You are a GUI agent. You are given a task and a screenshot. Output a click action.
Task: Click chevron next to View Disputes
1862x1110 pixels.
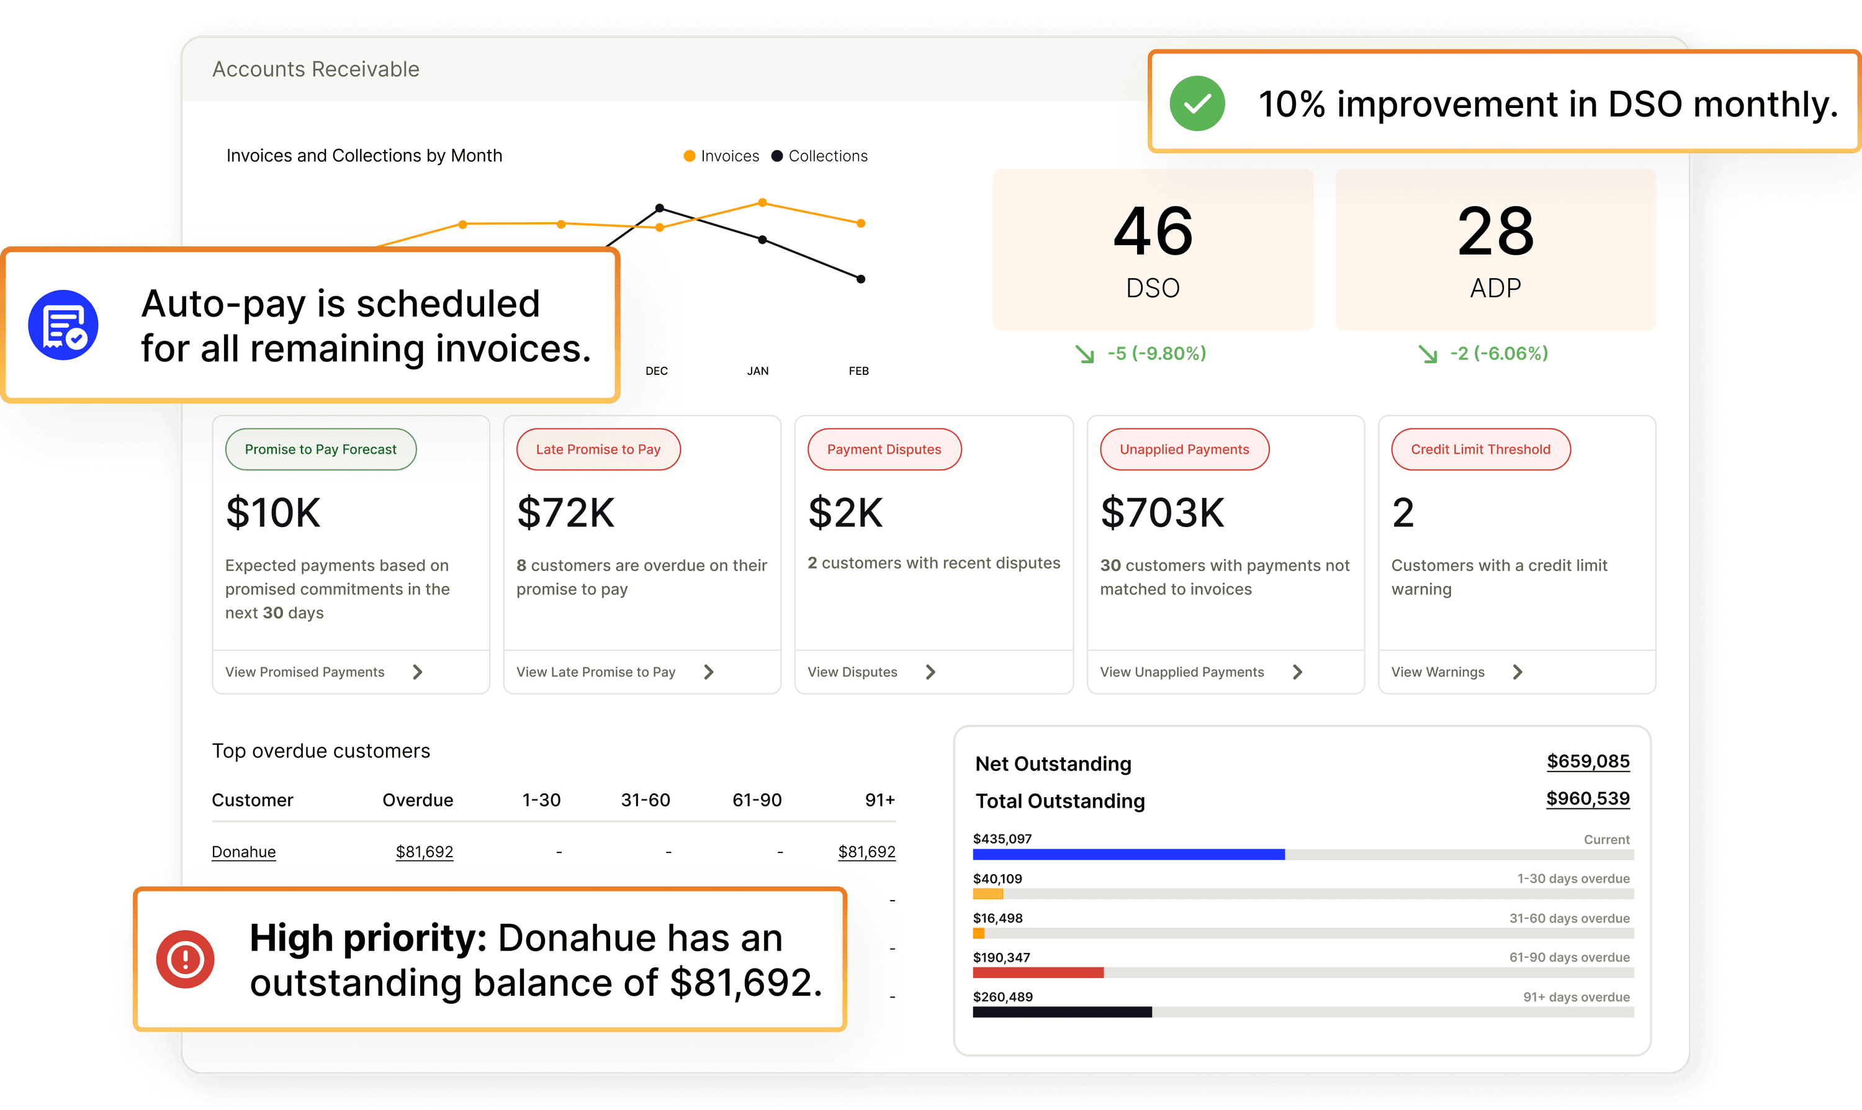click(x=930, y=672)
